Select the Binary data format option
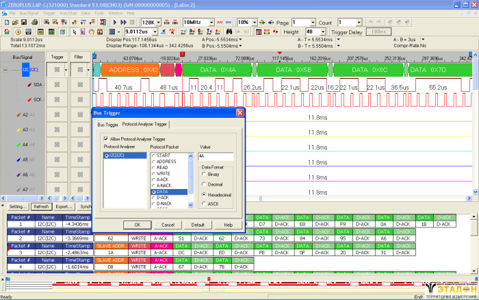This screenshot has height=300, width=479. tap(204, 175)
